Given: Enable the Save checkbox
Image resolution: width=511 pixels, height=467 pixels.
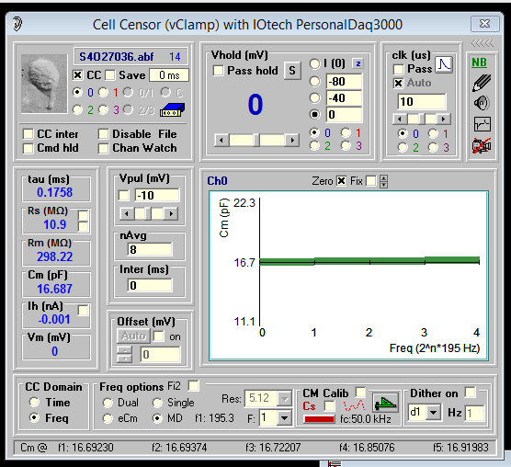Looking at the screenshot, I should point(110,75).
